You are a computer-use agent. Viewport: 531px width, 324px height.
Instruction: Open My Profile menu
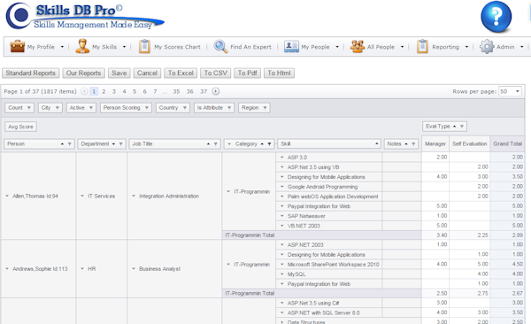coord(41,47)
